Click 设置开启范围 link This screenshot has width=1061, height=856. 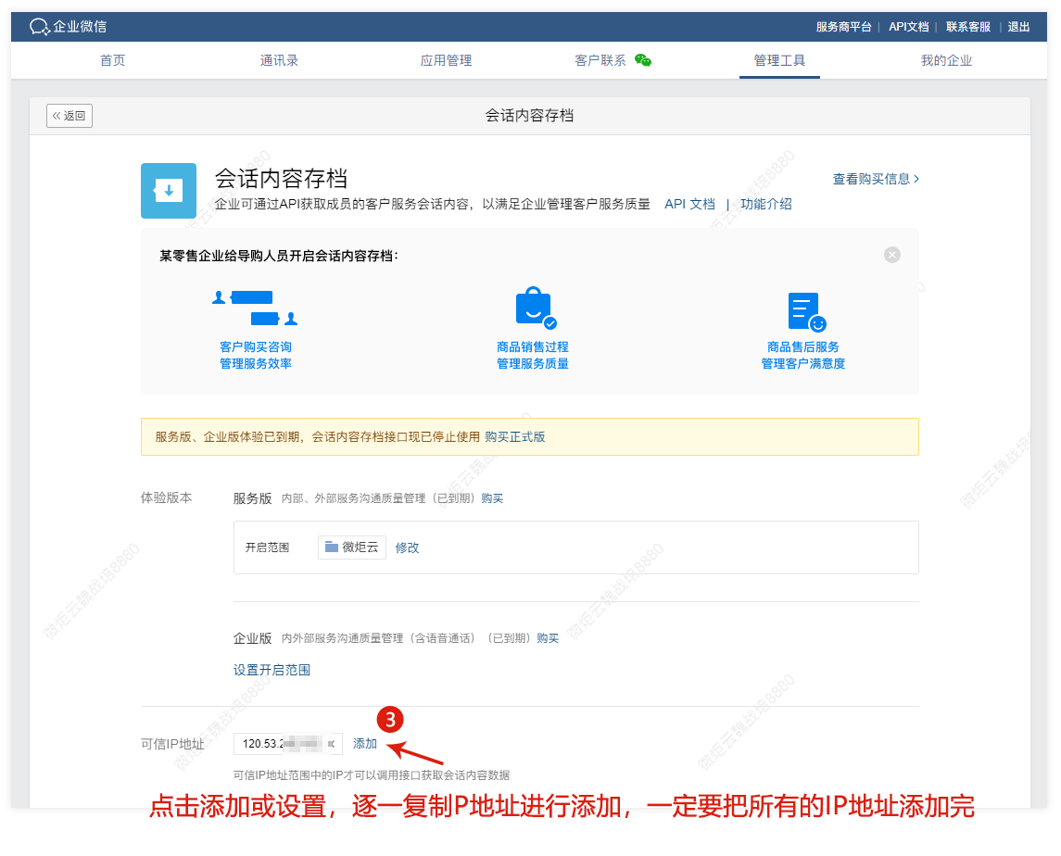[272, 670]
